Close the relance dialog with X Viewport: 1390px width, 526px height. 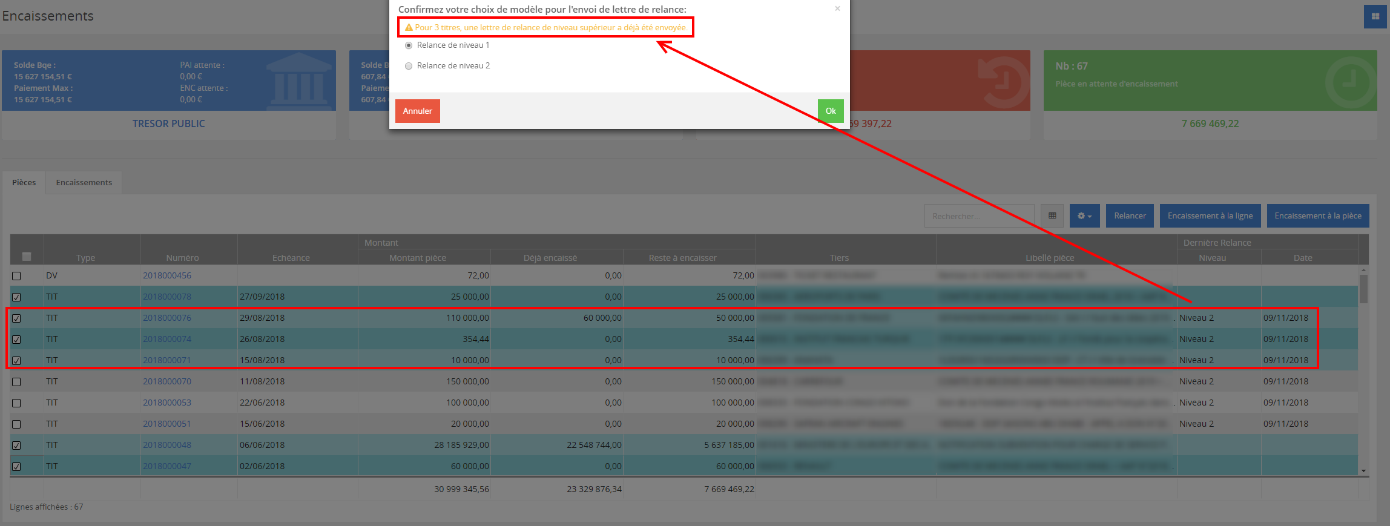(837, 8)
